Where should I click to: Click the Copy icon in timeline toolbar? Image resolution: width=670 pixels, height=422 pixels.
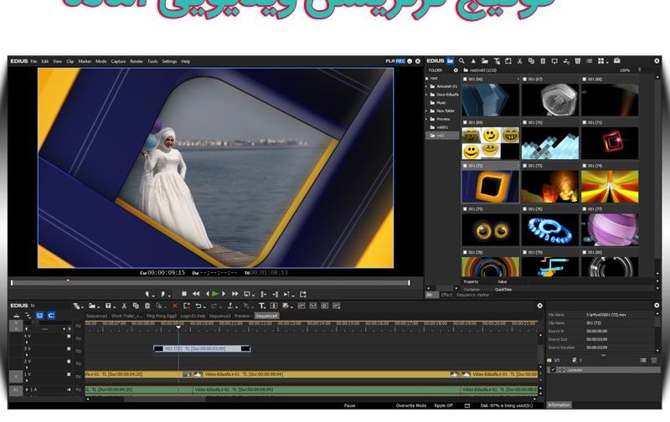click(136, 306)
